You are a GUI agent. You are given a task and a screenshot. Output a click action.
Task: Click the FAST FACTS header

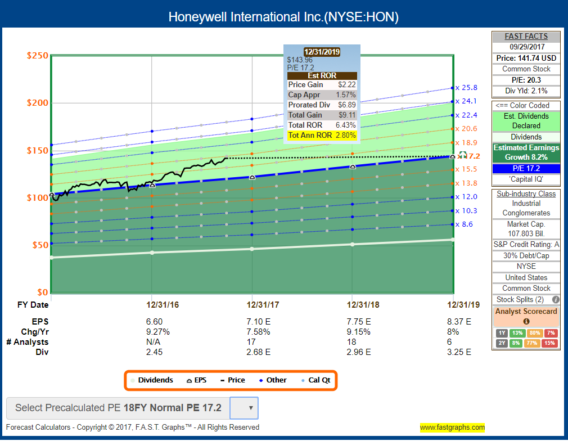click(x=525, y=36)
